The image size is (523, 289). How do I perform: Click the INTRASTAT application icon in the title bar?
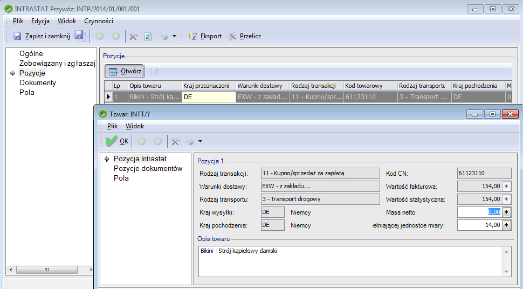(8, 9)
